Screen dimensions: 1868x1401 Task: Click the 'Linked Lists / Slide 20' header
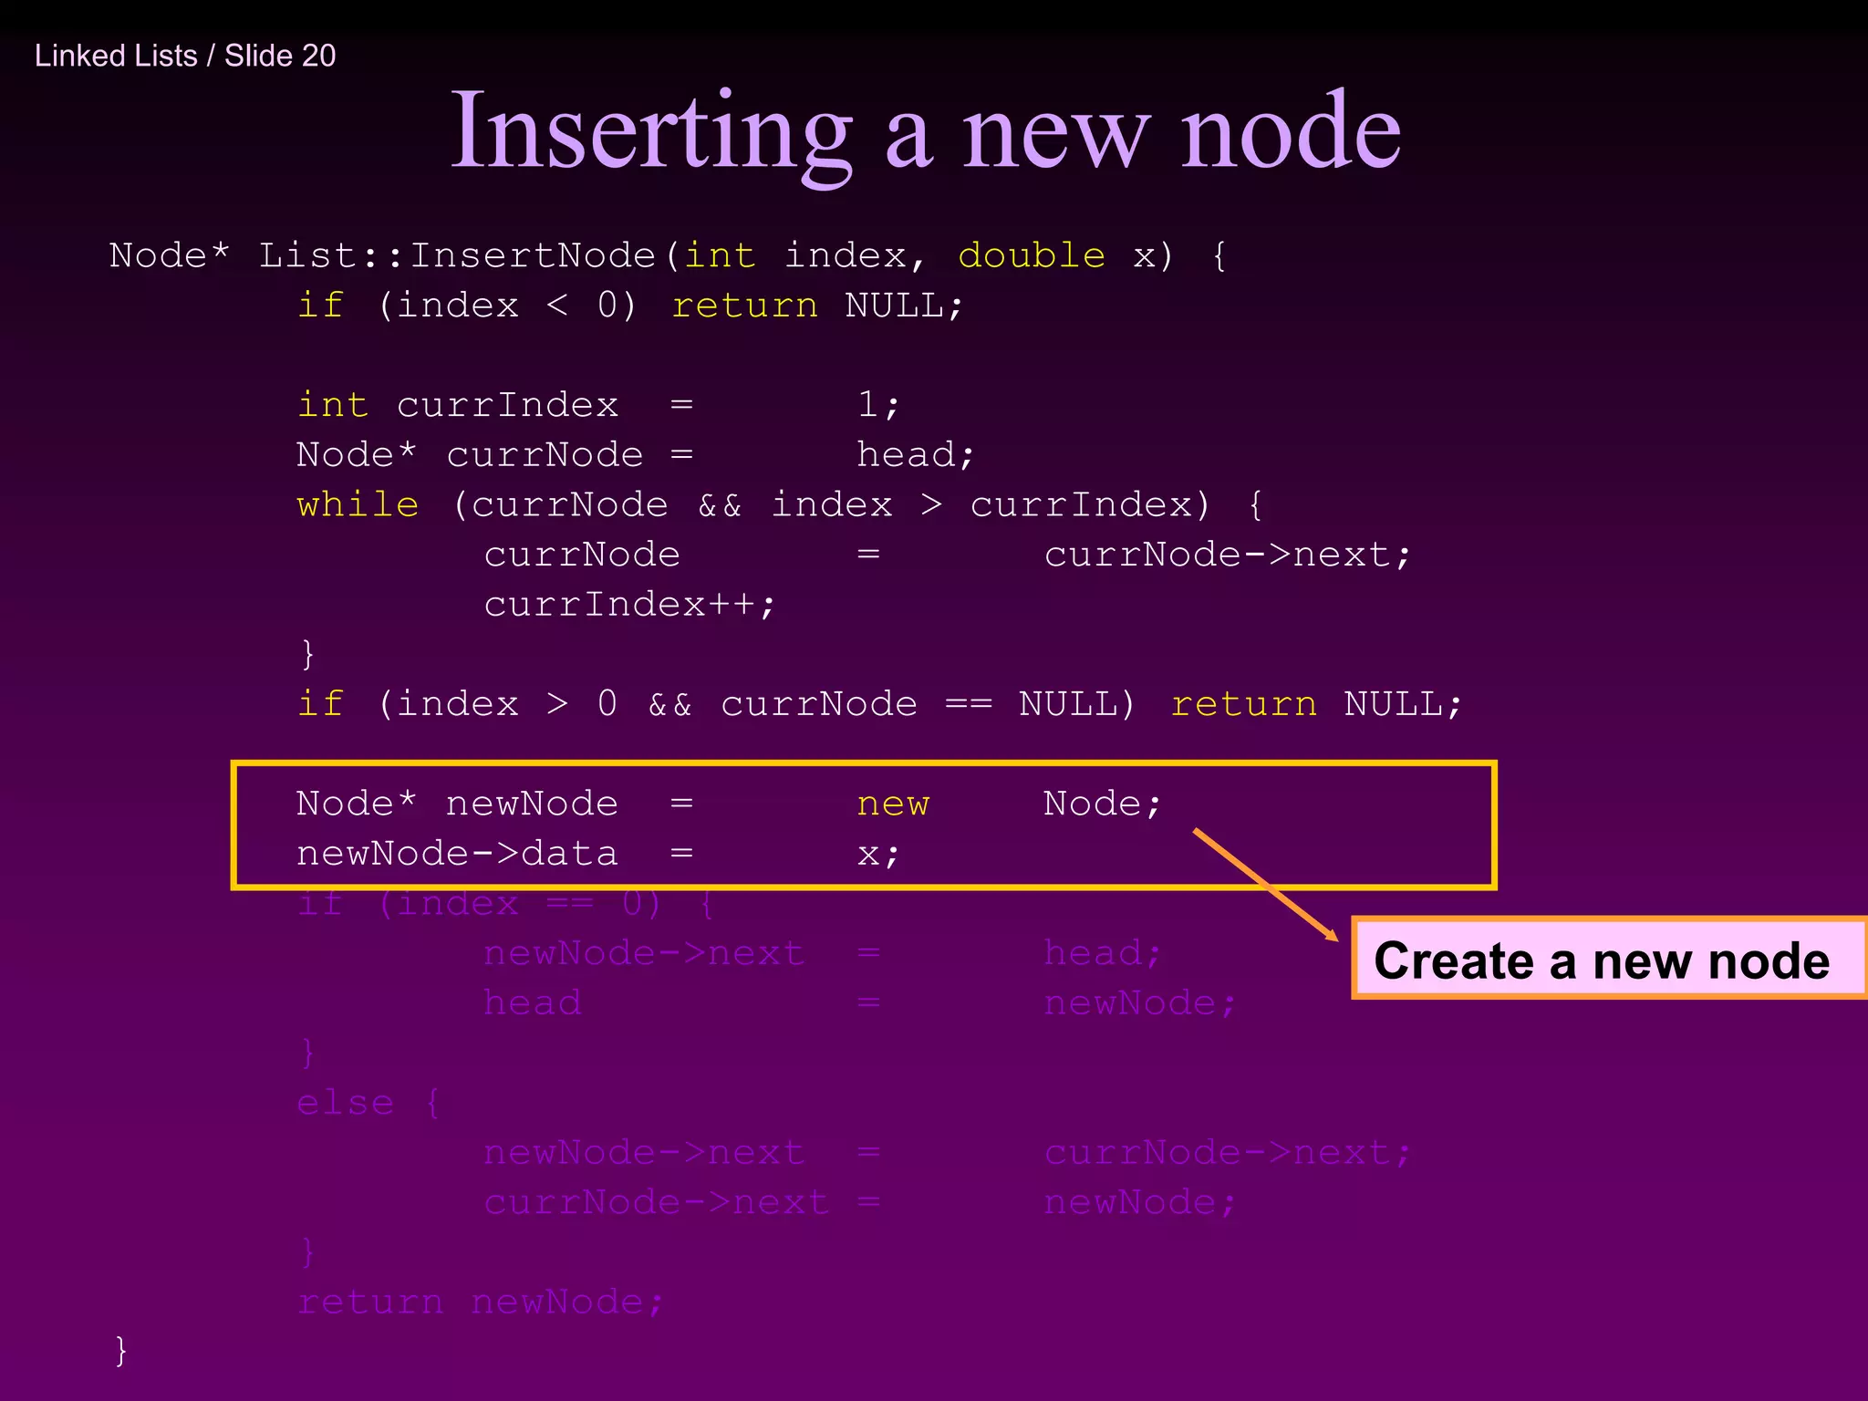(185, 56)
